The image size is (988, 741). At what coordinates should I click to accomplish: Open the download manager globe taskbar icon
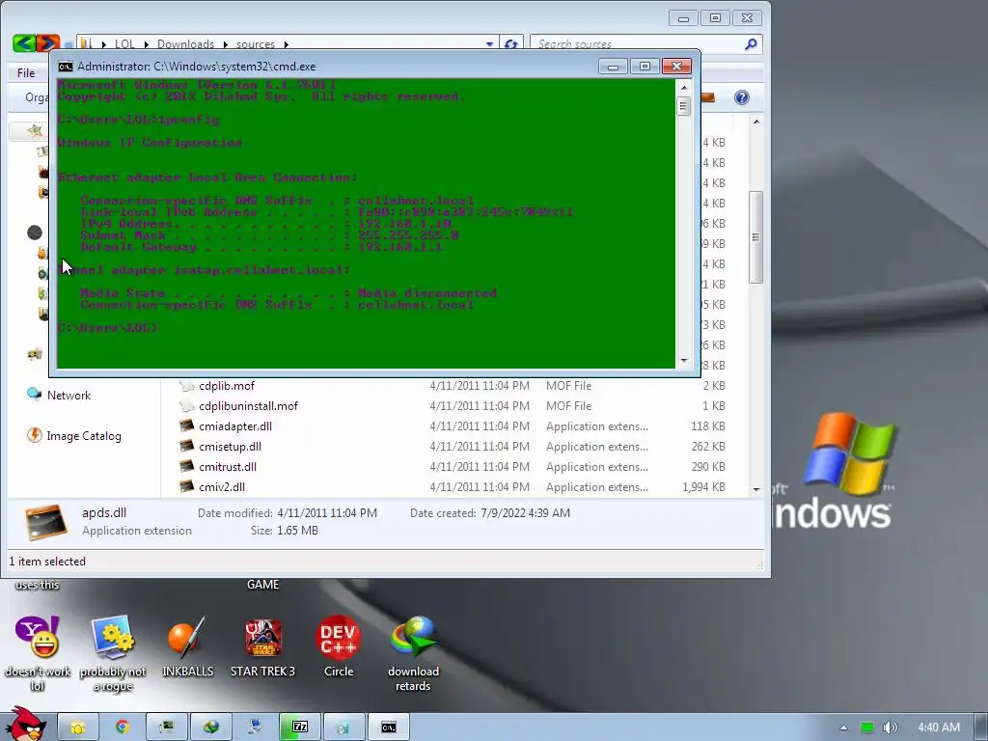tap(211, 727)
